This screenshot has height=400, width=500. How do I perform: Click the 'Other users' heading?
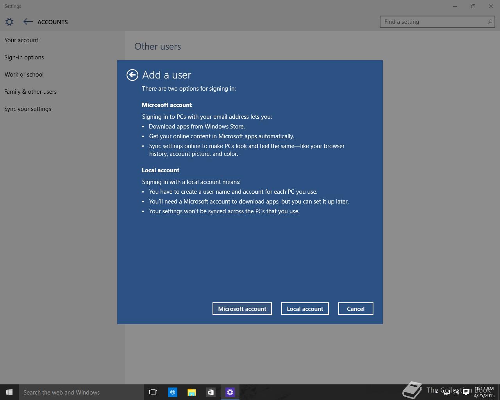tap(158, 46)
